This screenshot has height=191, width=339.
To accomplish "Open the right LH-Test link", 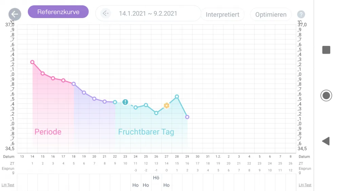I will click(x=305, y=185).
